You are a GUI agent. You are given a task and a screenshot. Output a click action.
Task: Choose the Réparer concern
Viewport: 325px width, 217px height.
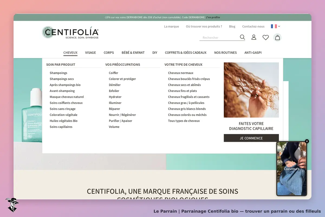(114, 109)
